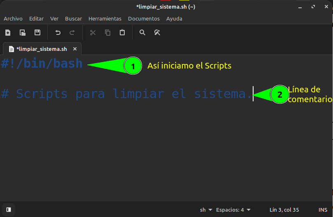Open the Espacios: 4 indentation dropdown

click(x=233, y=210)
